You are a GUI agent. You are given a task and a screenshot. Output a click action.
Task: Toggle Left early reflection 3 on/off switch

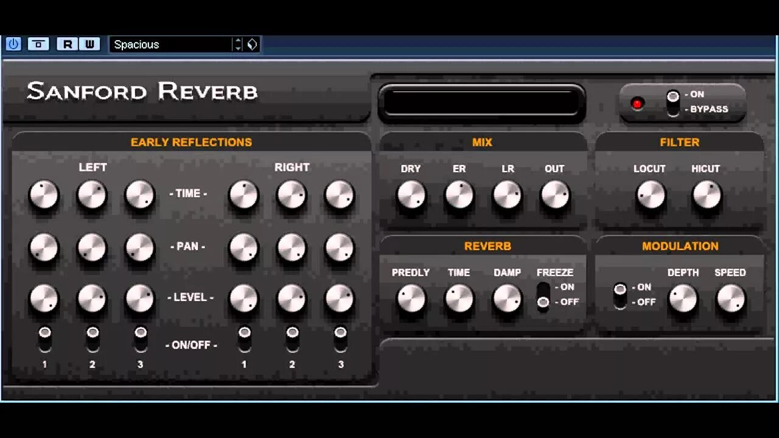point(141,339)
